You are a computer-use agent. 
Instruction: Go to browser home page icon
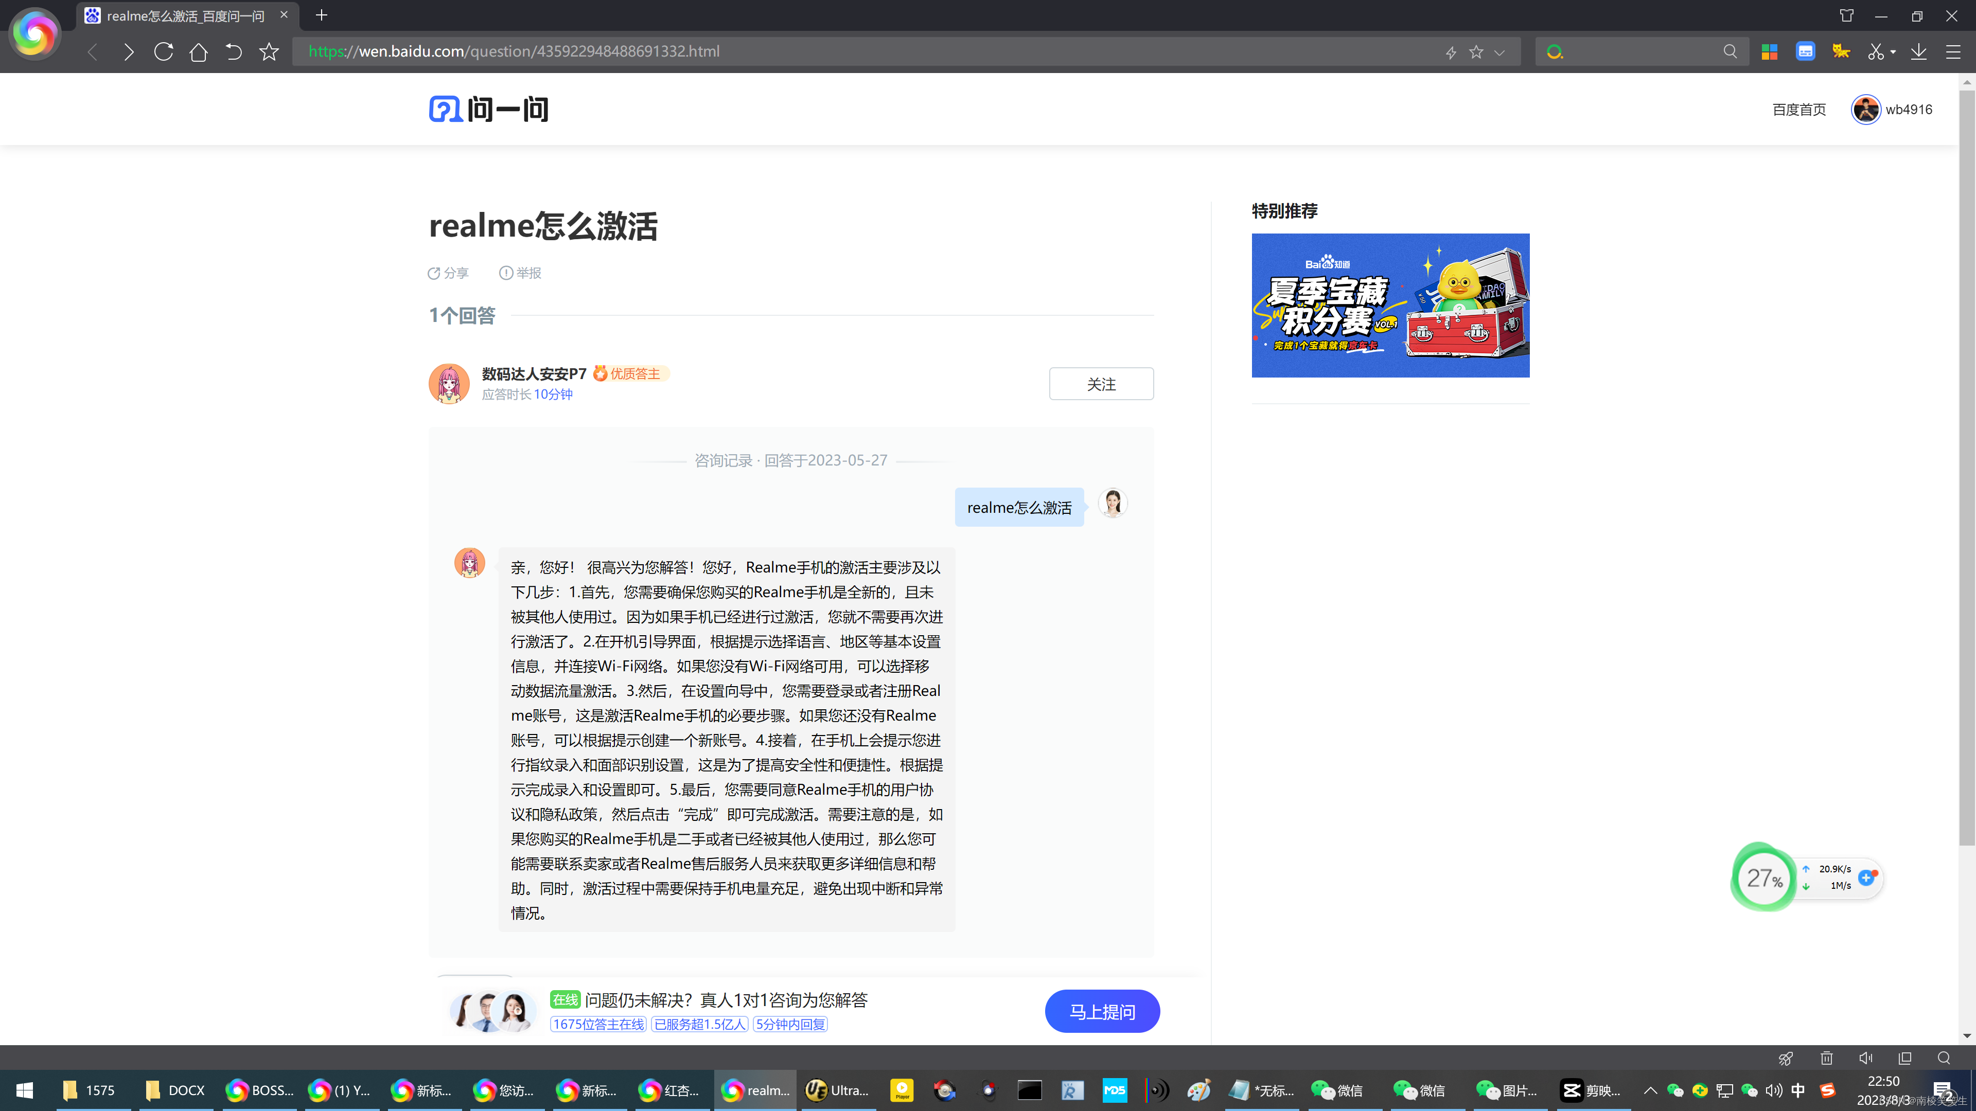[199, 51]
